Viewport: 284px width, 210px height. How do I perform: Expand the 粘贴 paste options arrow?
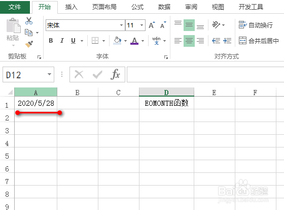tap(13, 45)
